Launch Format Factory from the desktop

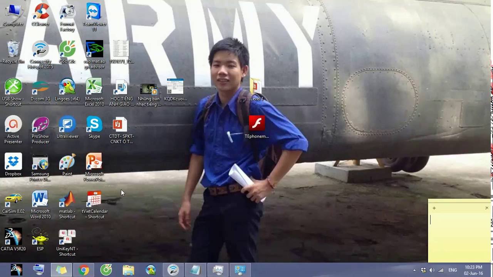pyautogui.click(x=67, y=17)
